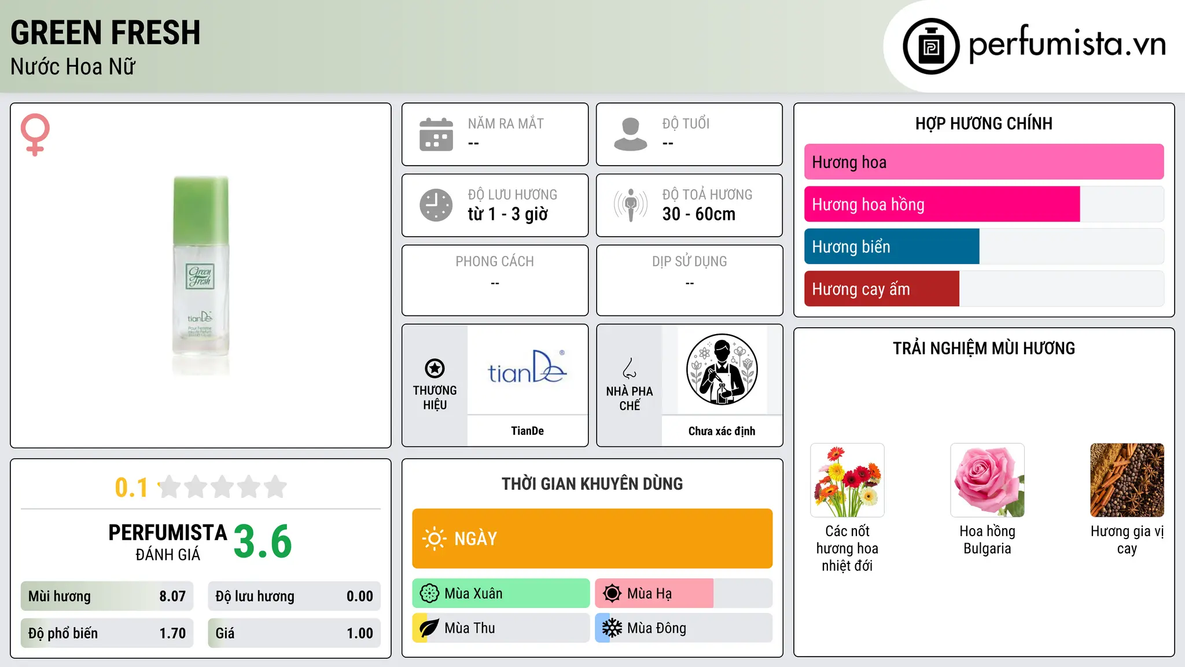Click the perfumista.vn perfume bottle logo icon
The image size is (1185, 667).
pos(931,46)
